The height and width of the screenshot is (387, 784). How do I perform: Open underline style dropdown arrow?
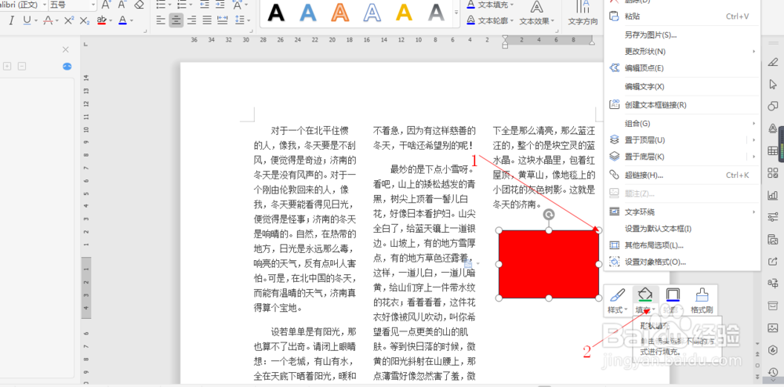35,20
